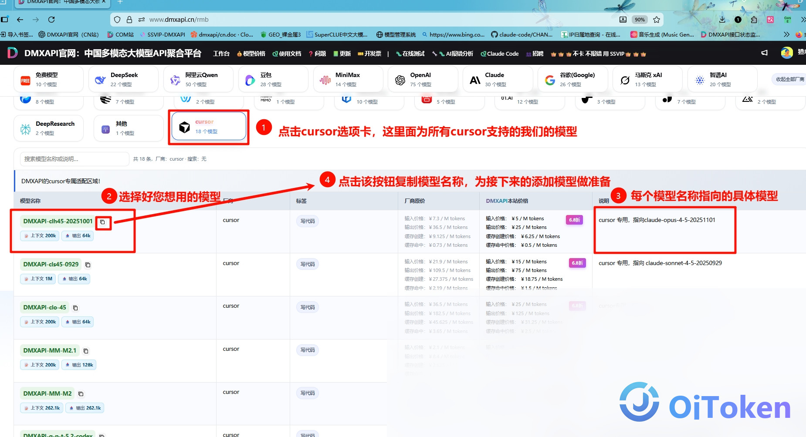Click 写代码 tag in DMXAPI-clh45 row
Screen dimensions: 806x437
[x=308, y=221]
